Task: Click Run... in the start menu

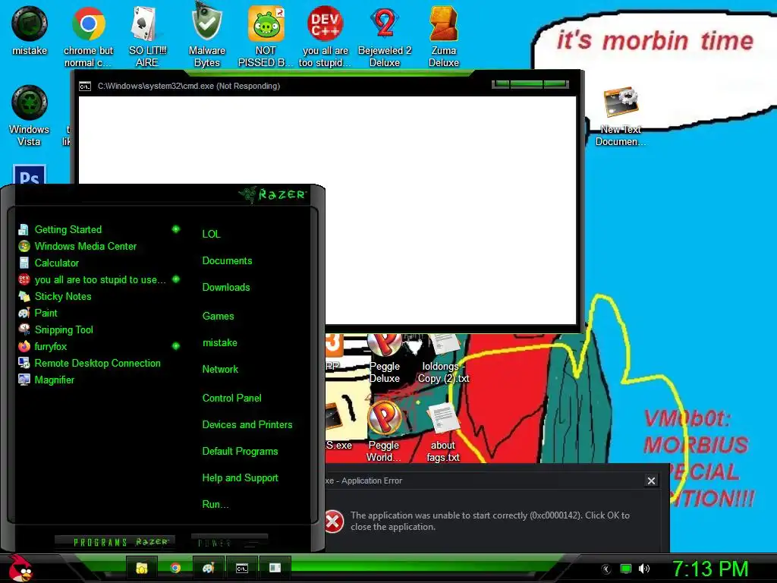Action: [215, 505]
